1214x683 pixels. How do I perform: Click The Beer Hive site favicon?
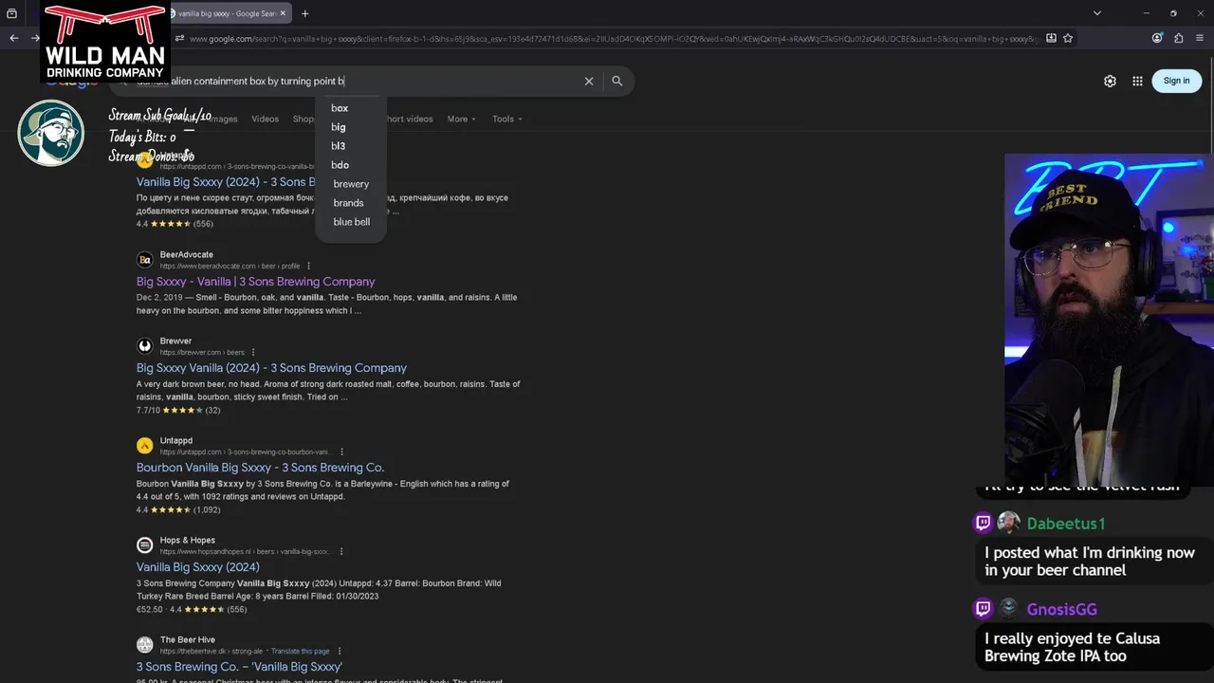click(x=144, y=645)
